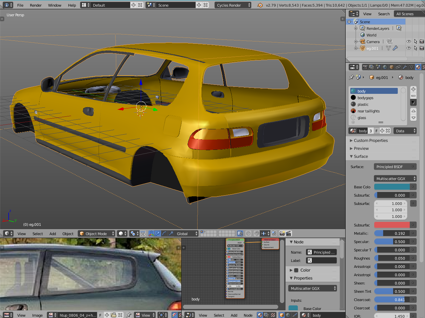Remove the selected material slot with minus
The width and height of the screenshot is (425, 318).
pos(413,96)
